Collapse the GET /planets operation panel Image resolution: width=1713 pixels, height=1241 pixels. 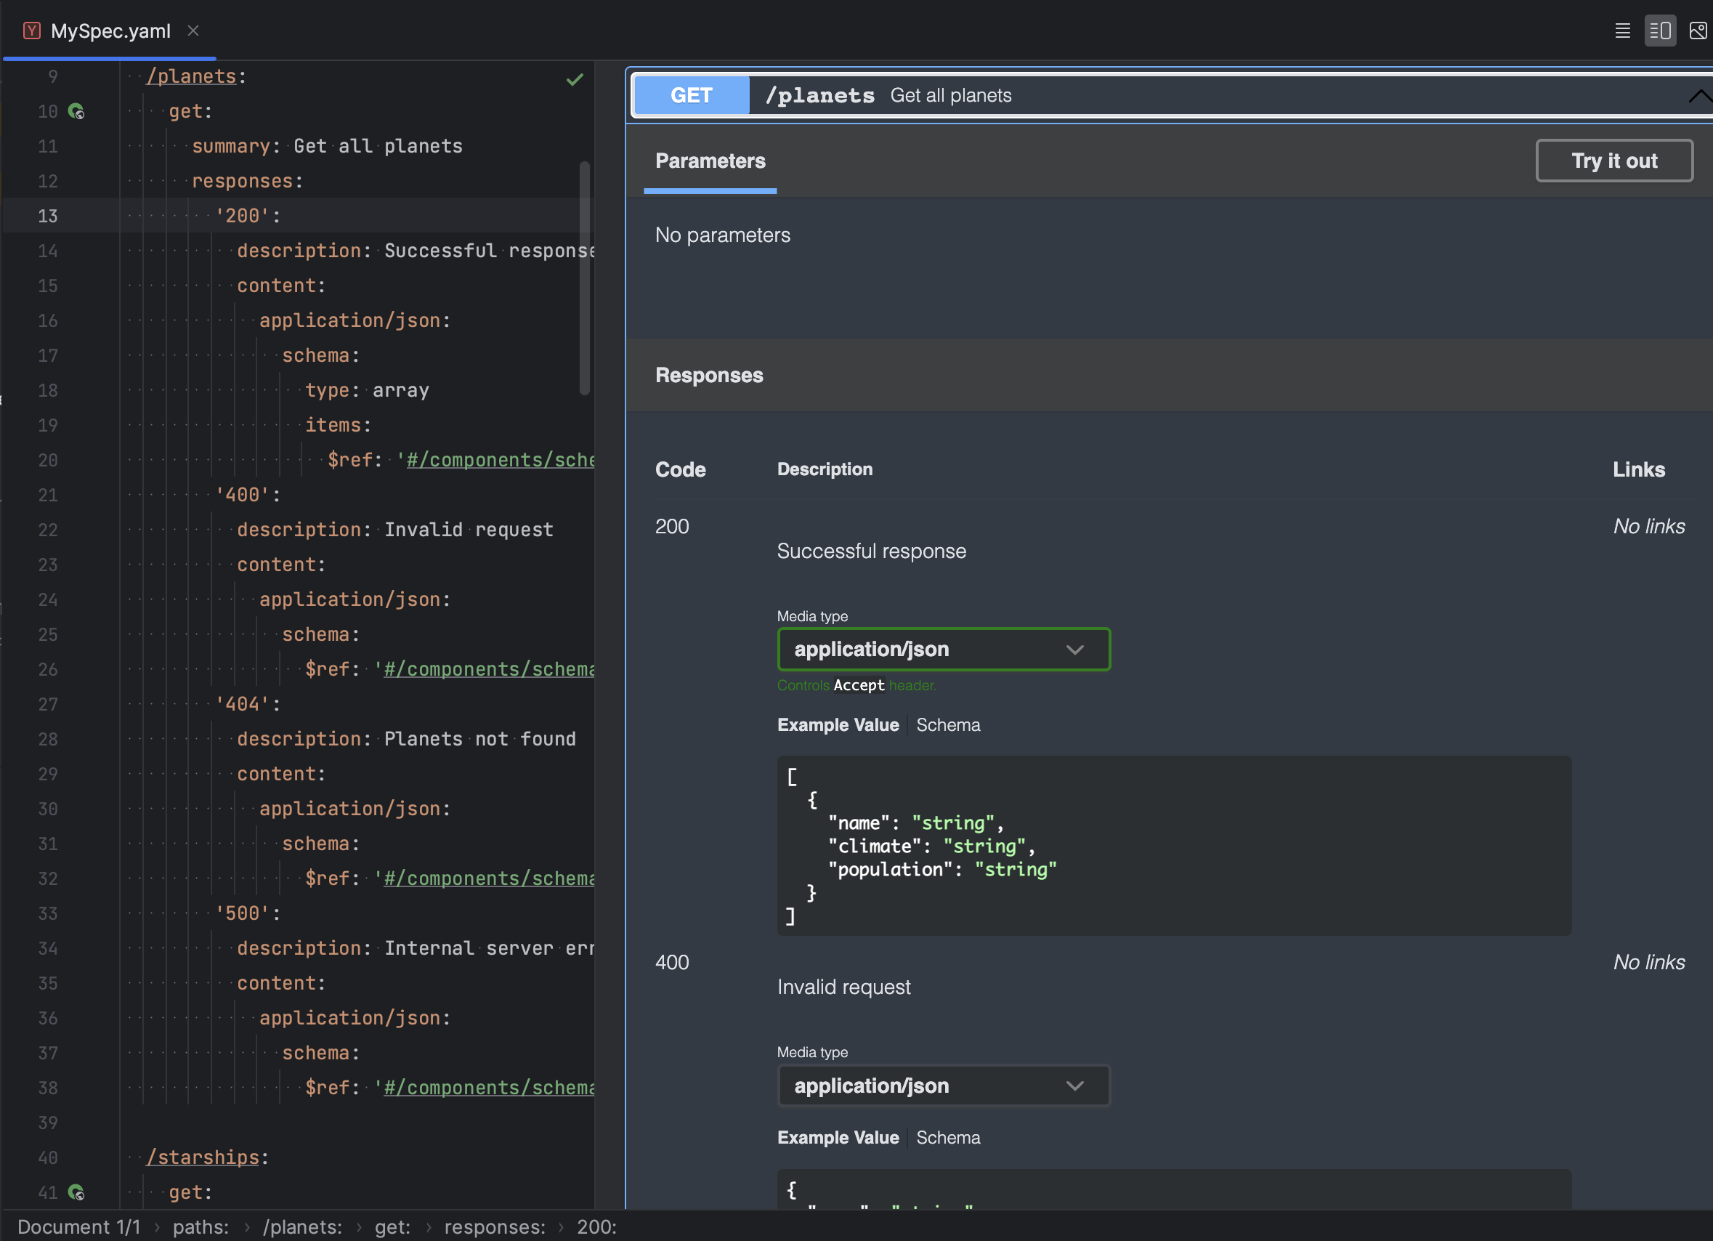pyautogui.click(x=1699, y=95)
